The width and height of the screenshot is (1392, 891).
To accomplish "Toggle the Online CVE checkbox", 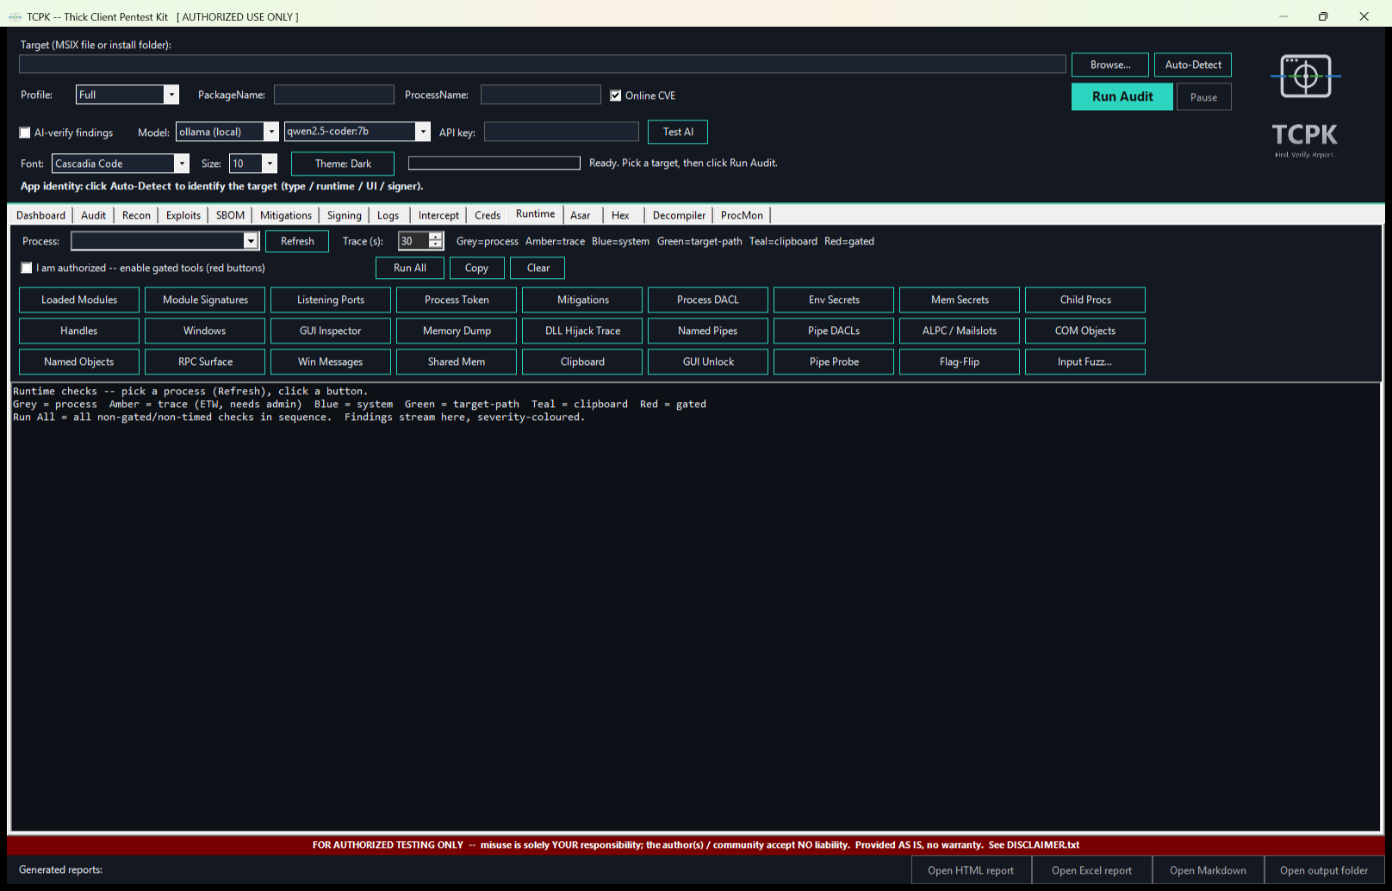I will coord(615,96).
